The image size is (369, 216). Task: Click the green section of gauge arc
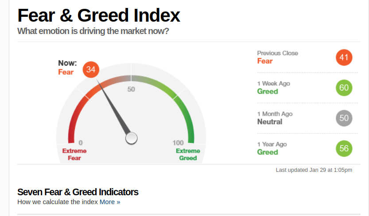click(187, 116)
